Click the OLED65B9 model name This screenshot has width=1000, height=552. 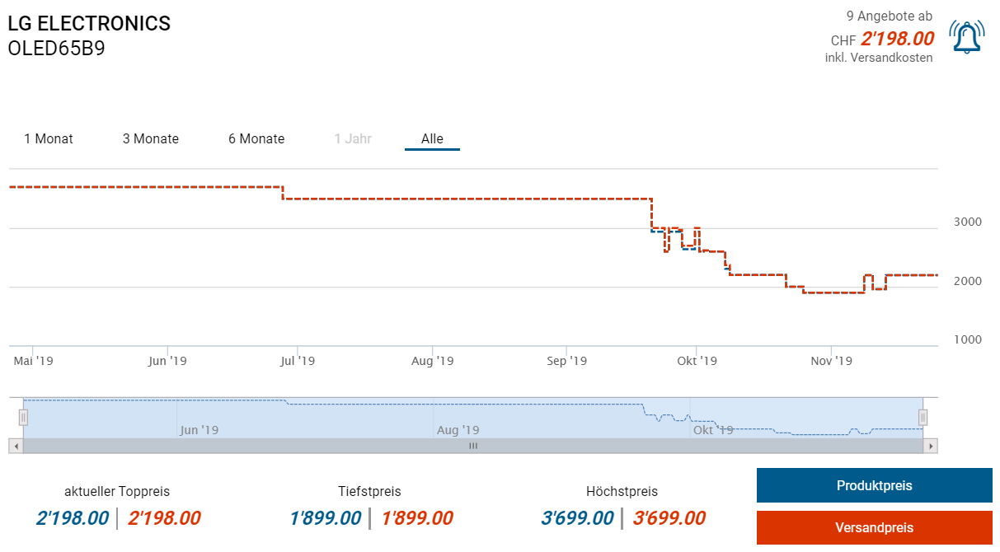56,49
